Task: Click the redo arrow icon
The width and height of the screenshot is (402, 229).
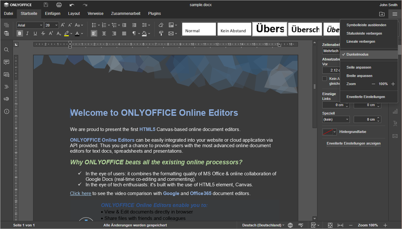Action: [85, 5]
